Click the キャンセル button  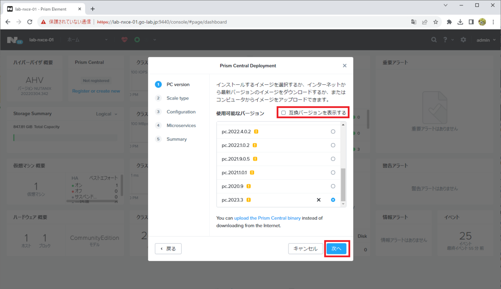point(306,249)
